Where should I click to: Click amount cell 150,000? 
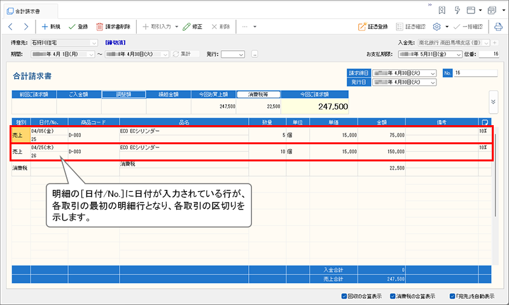coord(381,152)
